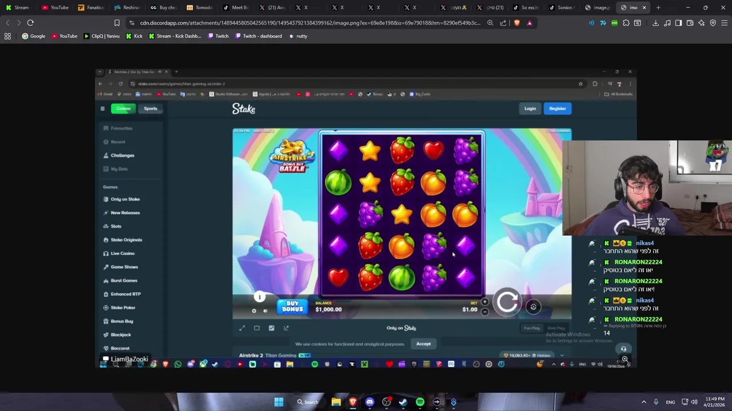Switch to the Fanatics browser tab

coord(91,7)
